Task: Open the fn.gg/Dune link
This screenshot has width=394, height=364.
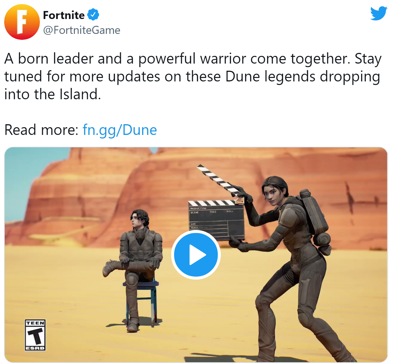Action: click(120, 130)
